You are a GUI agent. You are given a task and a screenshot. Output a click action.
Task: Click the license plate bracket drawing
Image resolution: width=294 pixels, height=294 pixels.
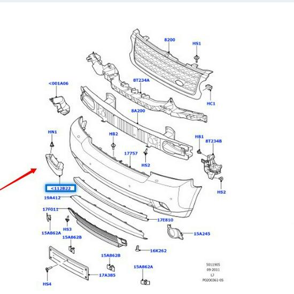tap(68, 263)
